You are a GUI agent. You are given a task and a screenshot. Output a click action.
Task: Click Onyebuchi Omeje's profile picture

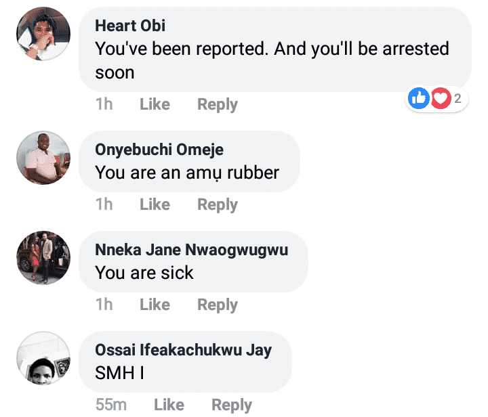pos(43,159)
